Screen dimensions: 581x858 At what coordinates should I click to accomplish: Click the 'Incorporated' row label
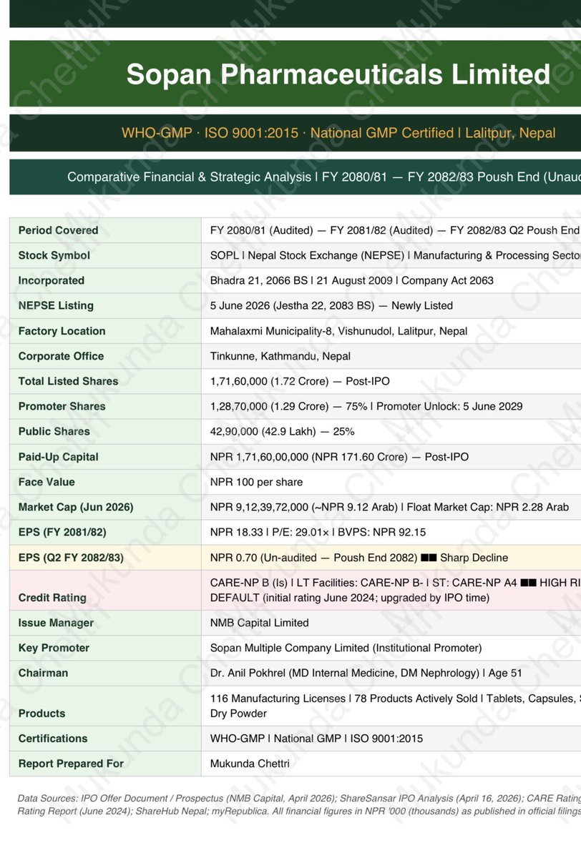[52, 280]
